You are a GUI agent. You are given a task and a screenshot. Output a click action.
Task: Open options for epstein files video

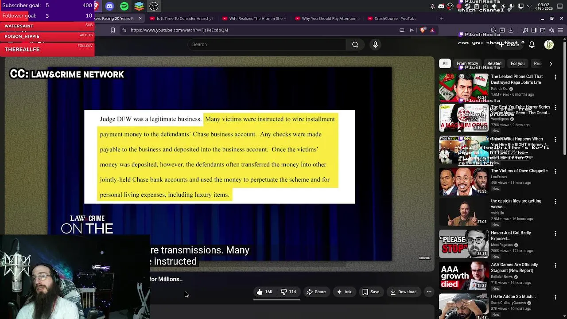[555, 202]
